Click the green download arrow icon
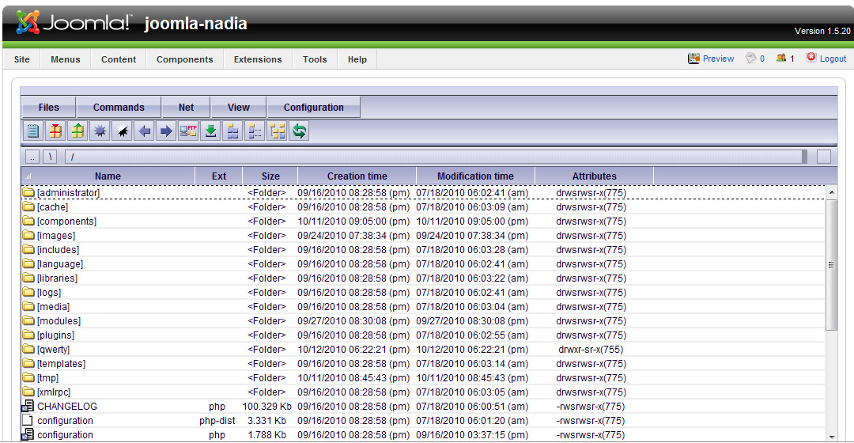 tap(210, 131)
